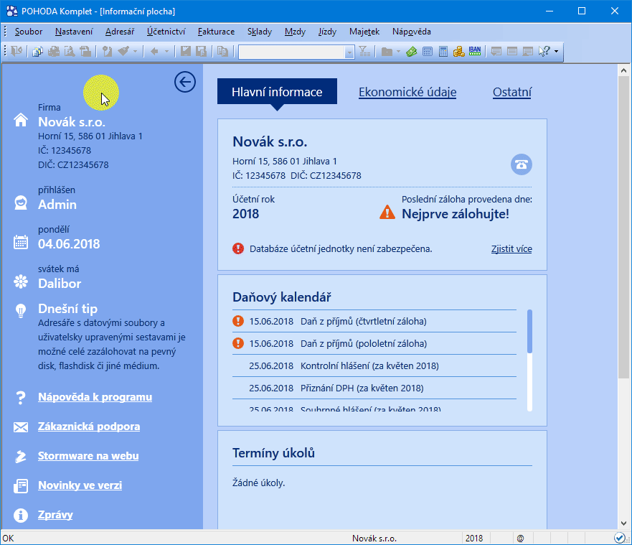Expand the folder icon dropdown arrow
The height and width of the screenshot is (545, 632).
click(x=398, y=52)
